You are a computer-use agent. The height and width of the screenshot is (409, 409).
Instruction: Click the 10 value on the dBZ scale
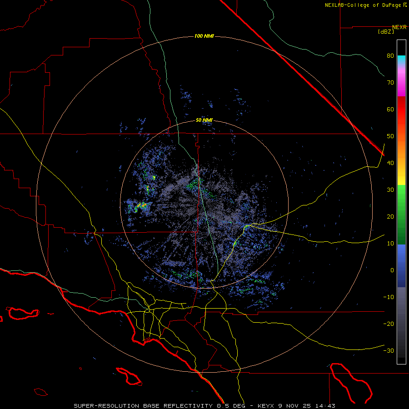pyautogui.click(x=390, y=244)
